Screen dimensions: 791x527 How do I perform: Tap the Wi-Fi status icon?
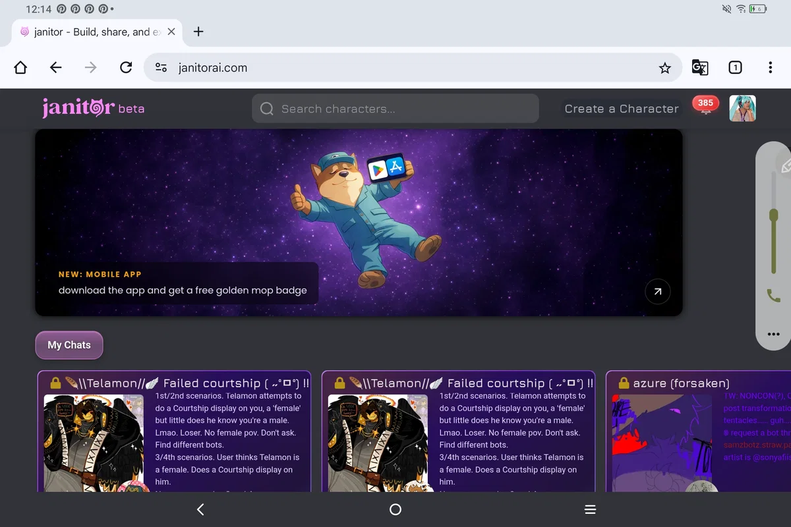(x=742, y=9)
